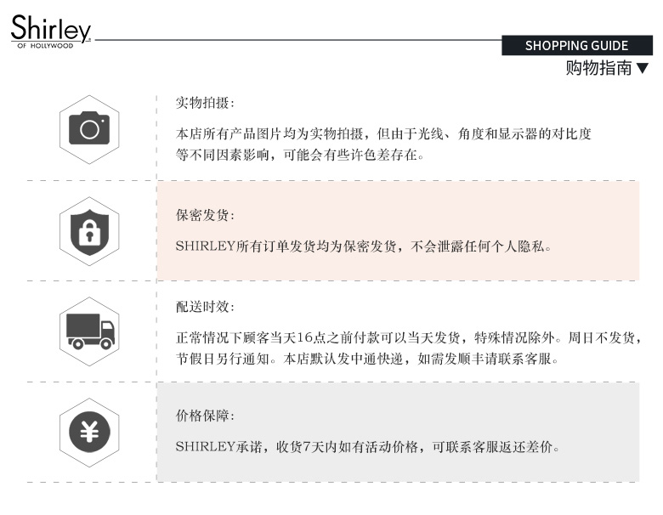Click the SHIRLEY所有订单 privacy sentence
This screenshot has height=515, width=663.
pyautogui.click(x=364, y=246)
